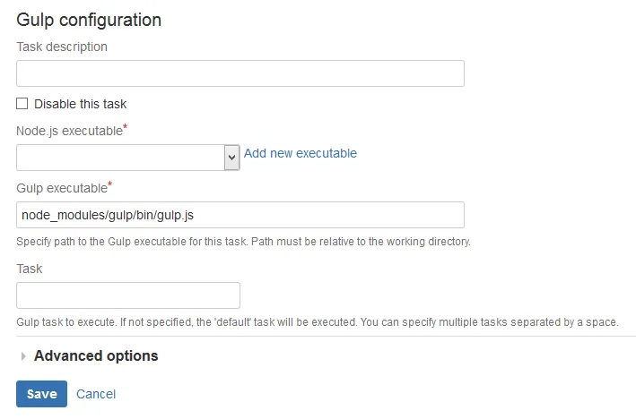Click the 'default' task help description

(x=318, y=321)
